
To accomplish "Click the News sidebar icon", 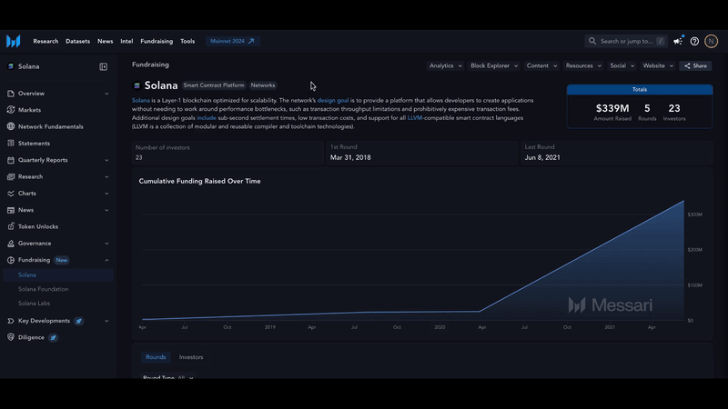I will tap(11, 210).
